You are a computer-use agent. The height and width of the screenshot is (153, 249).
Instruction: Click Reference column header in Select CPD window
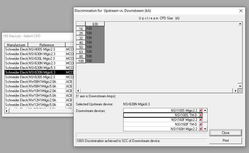[x=47, y=45]
